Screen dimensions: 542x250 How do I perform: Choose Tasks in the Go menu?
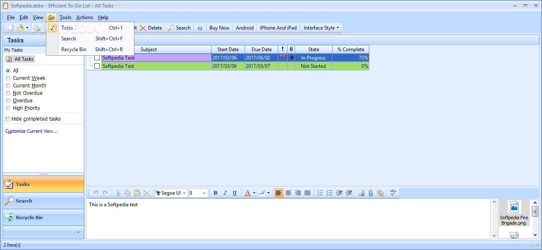[90, 28]
